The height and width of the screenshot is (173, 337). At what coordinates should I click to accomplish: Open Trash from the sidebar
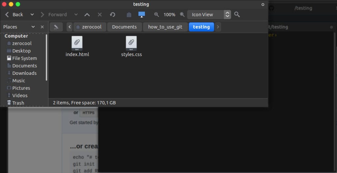point(18,103)
